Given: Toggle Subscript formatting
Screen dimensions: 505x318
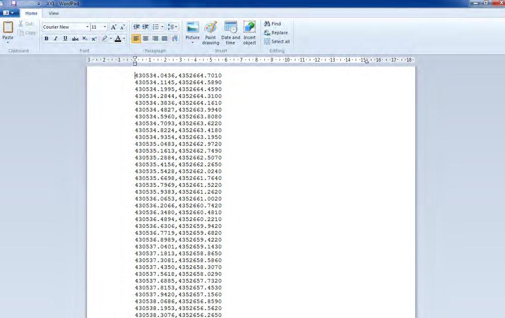Looking at the screenshot, I should pos(85,38).
